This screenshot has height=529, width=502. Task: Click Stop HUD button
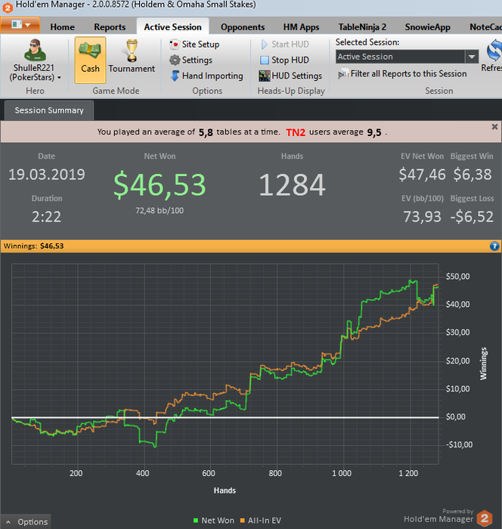tap(284, 60)
